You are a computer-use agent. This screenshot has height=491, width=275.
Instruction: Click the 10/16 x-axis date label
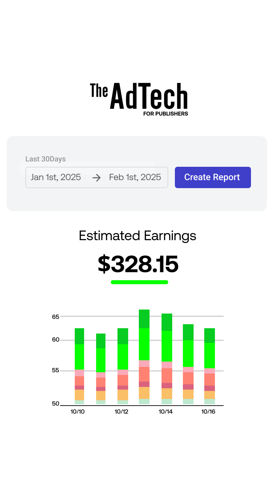point(209,412)
